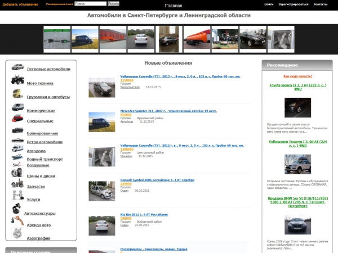Click the Toyota Sienna recommended photo
This screenshot has height=253, width=338.
coord(297,107)
